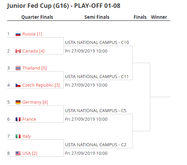This screenshot has width=187, height=165.
Task: Select the USTA NATIONAL CAMPUS - C11 match
Action: tap(97, 77)
